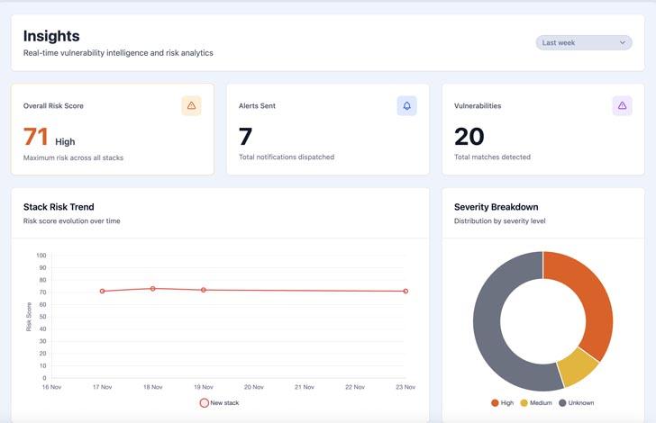
Task: Click the Alerts Sent bell icon
Action: click(x=406, y=106)
